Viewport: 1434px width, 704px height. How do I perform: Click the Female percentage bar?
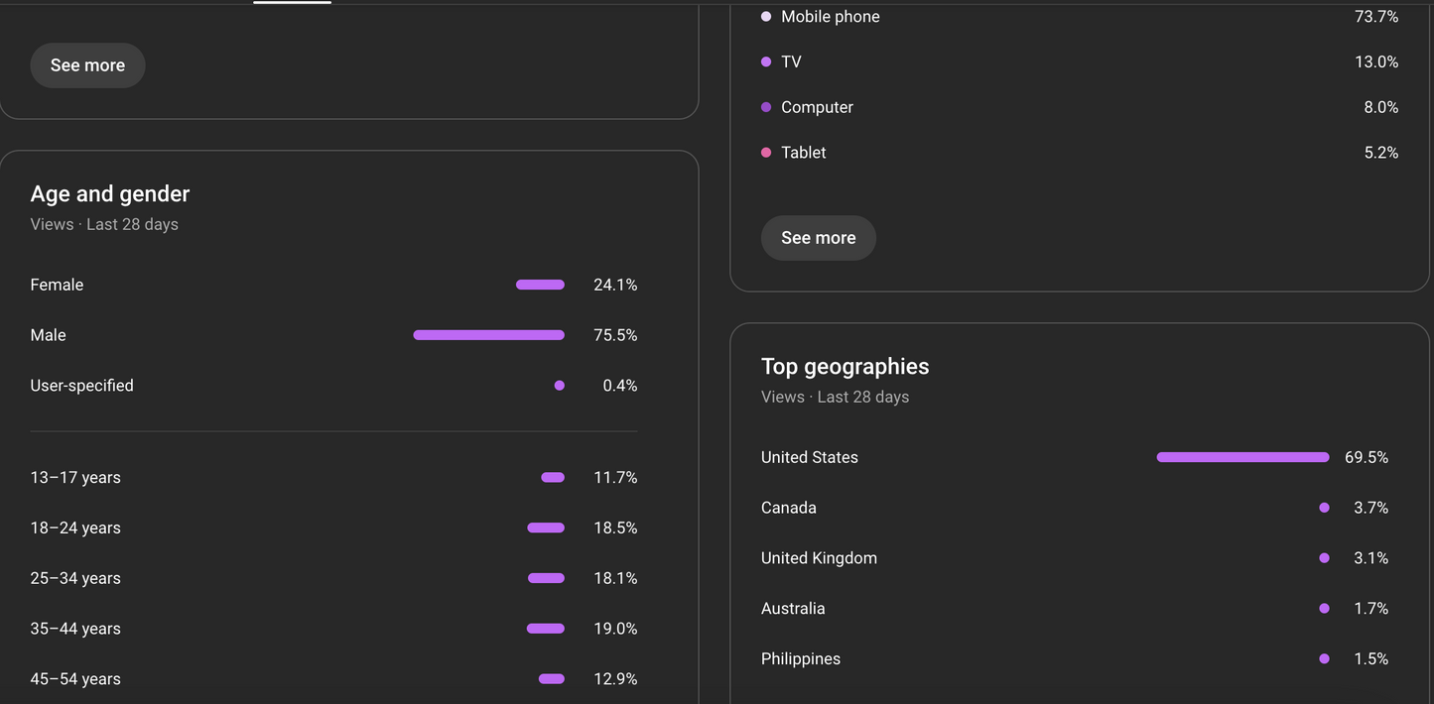tap(540, 285)
